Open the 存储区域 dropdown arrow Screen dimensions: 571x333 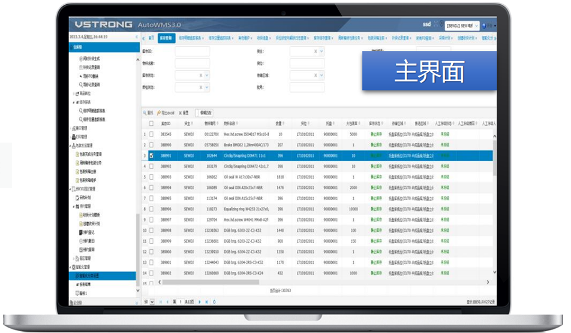click(321, 75)
